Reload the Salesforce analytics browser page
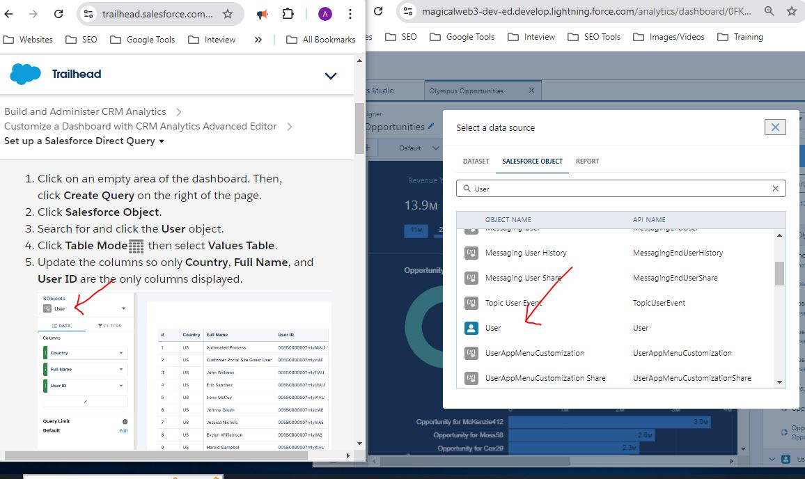 click(378, 10)
